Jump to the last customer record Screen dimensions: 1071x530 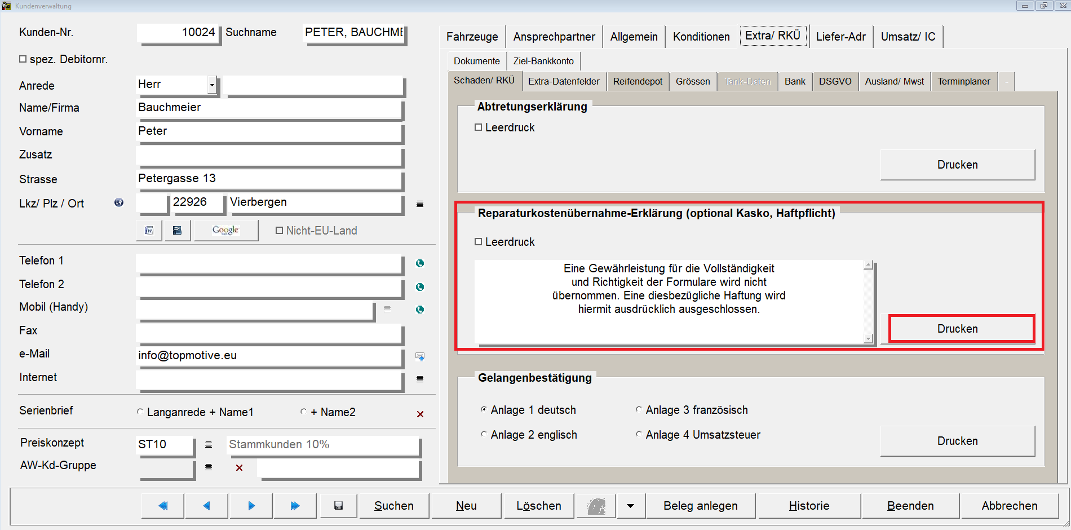(295, 506)
